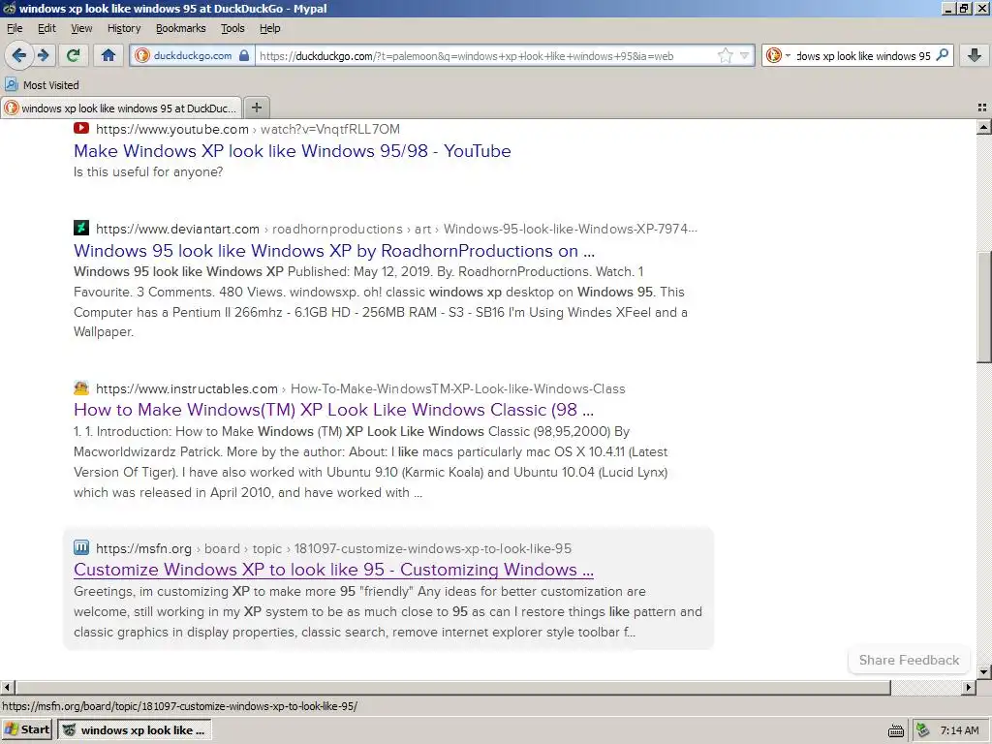Bookmark this page with the star icon
Image resolution: width=992 pixels, height=744 pixels.
point(725,55)
